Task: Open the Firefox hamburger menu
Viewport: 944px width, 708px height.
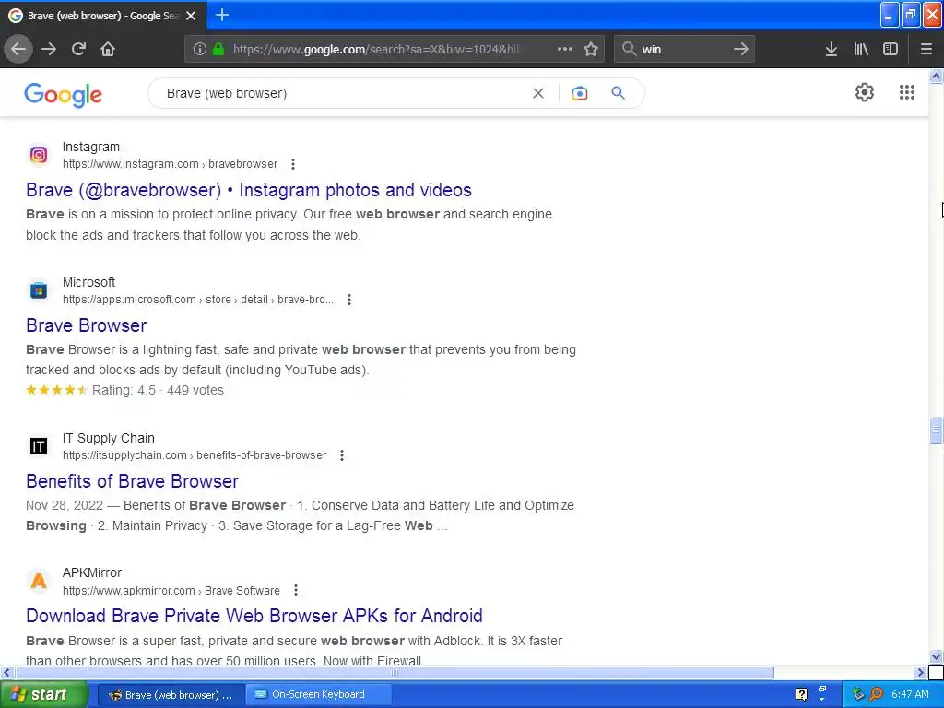Action: click(x=926, y=50)
